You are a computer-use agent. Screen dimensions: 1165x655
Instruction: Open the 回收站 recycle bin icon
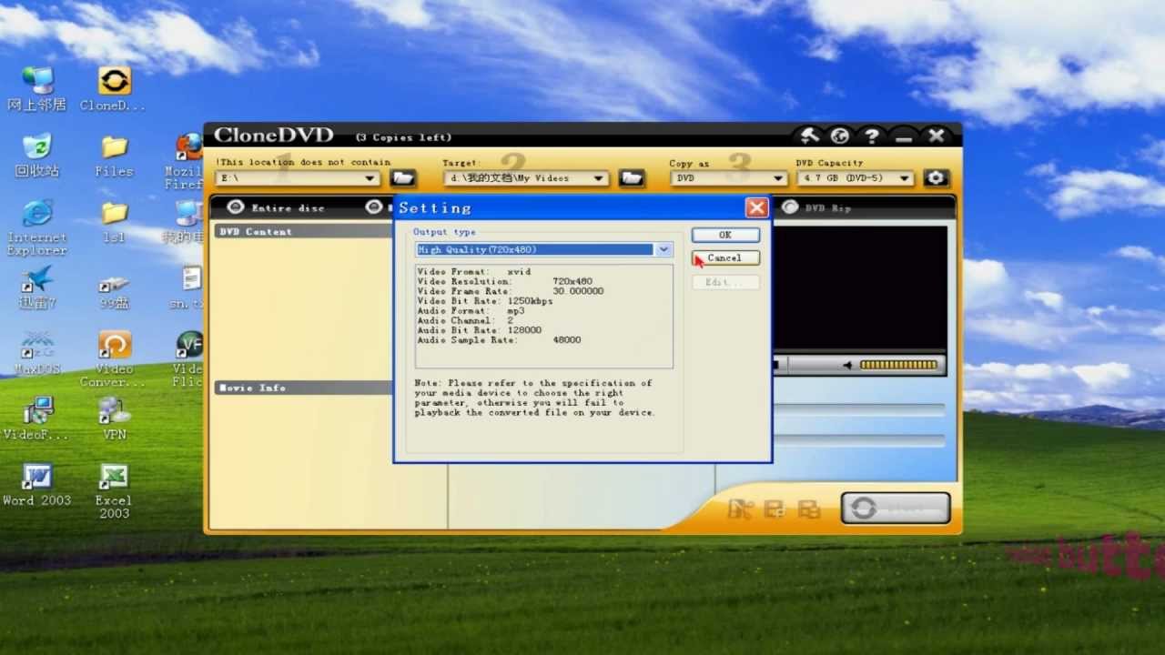pos(36,156)
